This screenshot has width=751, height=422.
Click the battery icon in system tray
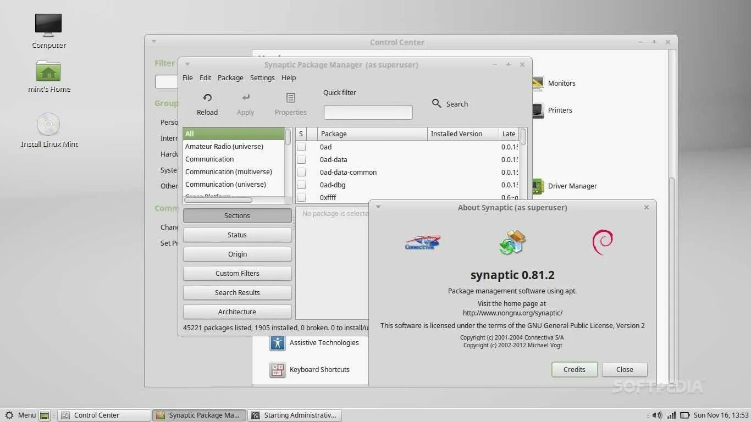pos(685,415)
